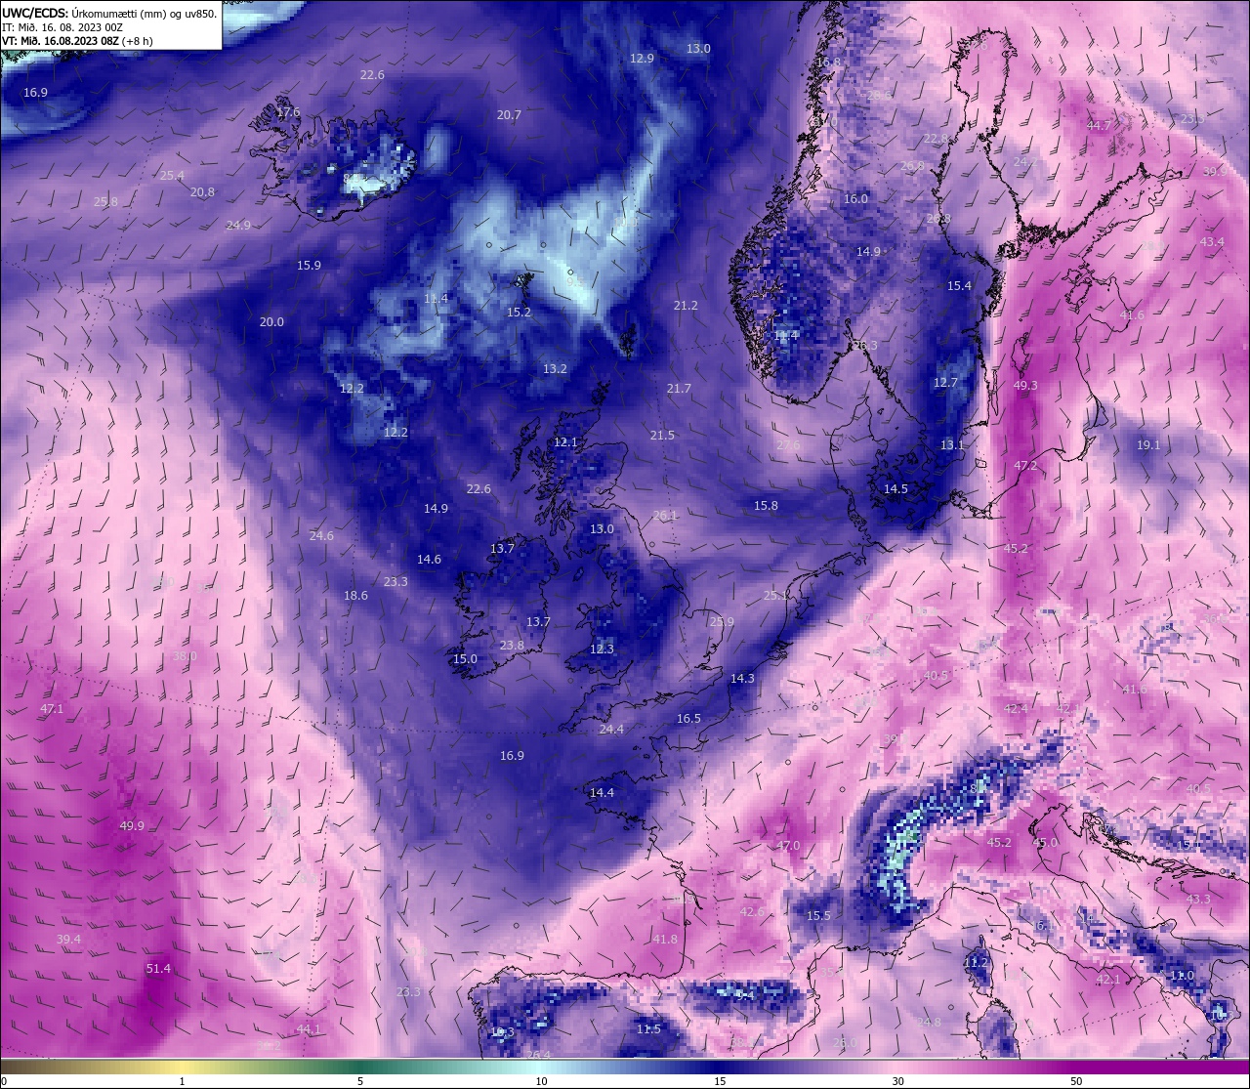Click the 30 tick label on color scale
Image resolution: width=1250 pixels, height=1089 pixels.
(897, 1081)
